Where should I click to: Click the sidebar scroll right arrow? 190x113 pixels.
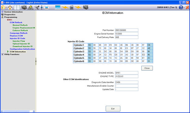[x=34, y=111]
